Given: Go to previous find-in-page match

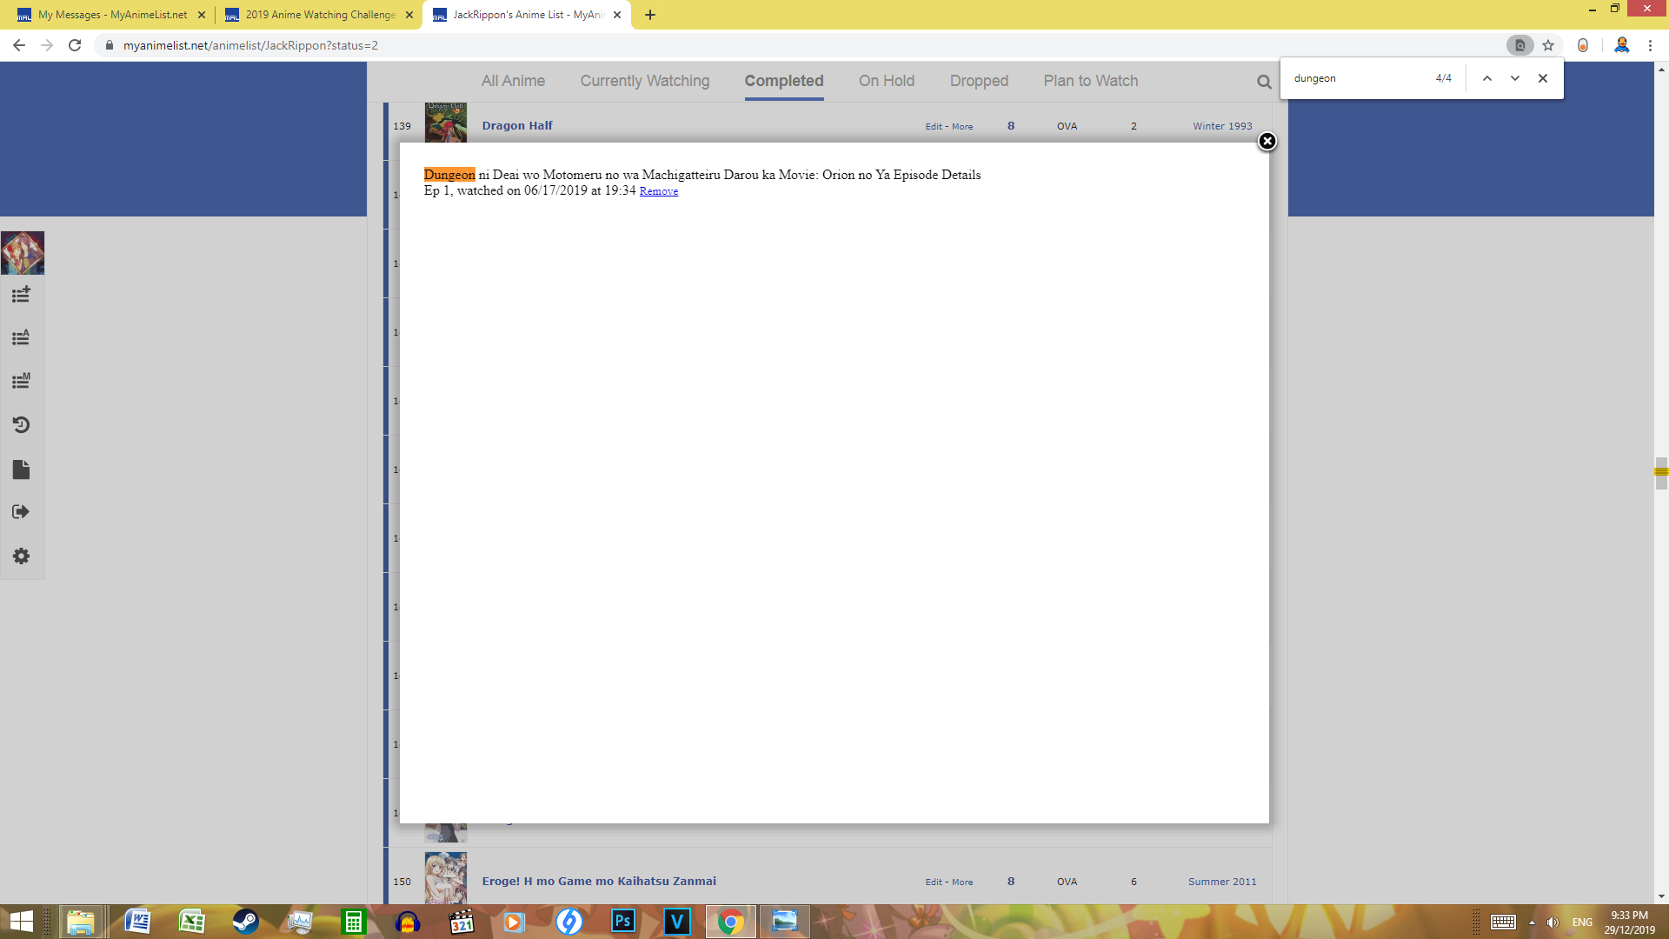Looking at the screenshot, I should point(1487,78).
